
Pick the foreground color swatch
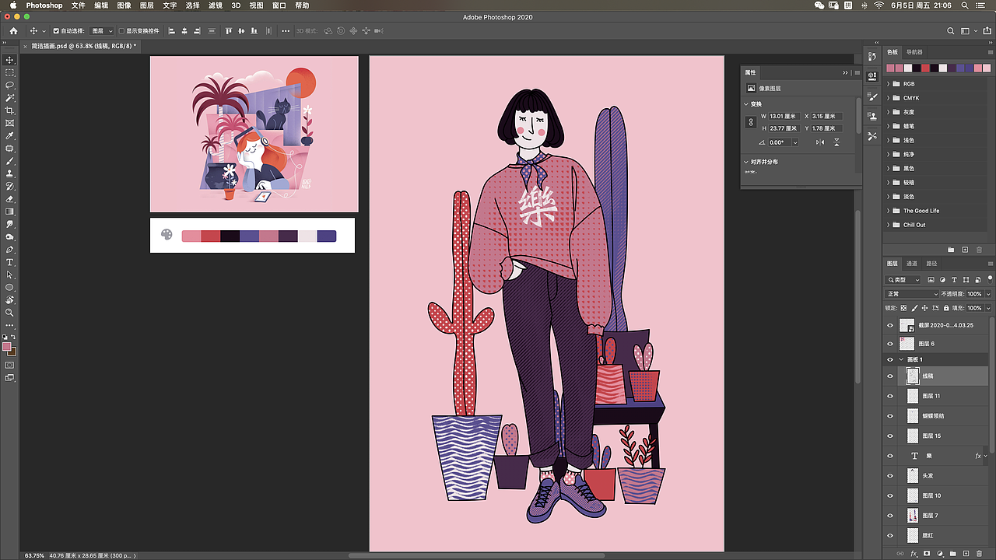[x=7, y=346]
